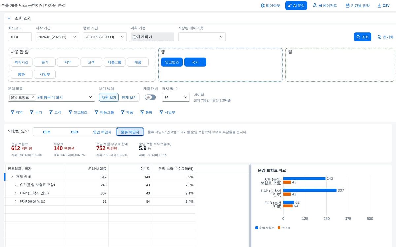Click the 612 백만원 운임·보험료 KPI value
The width and height of the screenshot is (396, 247).
21,148
